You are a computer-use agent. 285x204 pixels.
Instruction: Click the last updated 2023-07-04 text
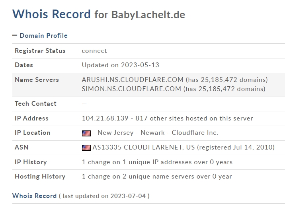(x=104, y=196)
